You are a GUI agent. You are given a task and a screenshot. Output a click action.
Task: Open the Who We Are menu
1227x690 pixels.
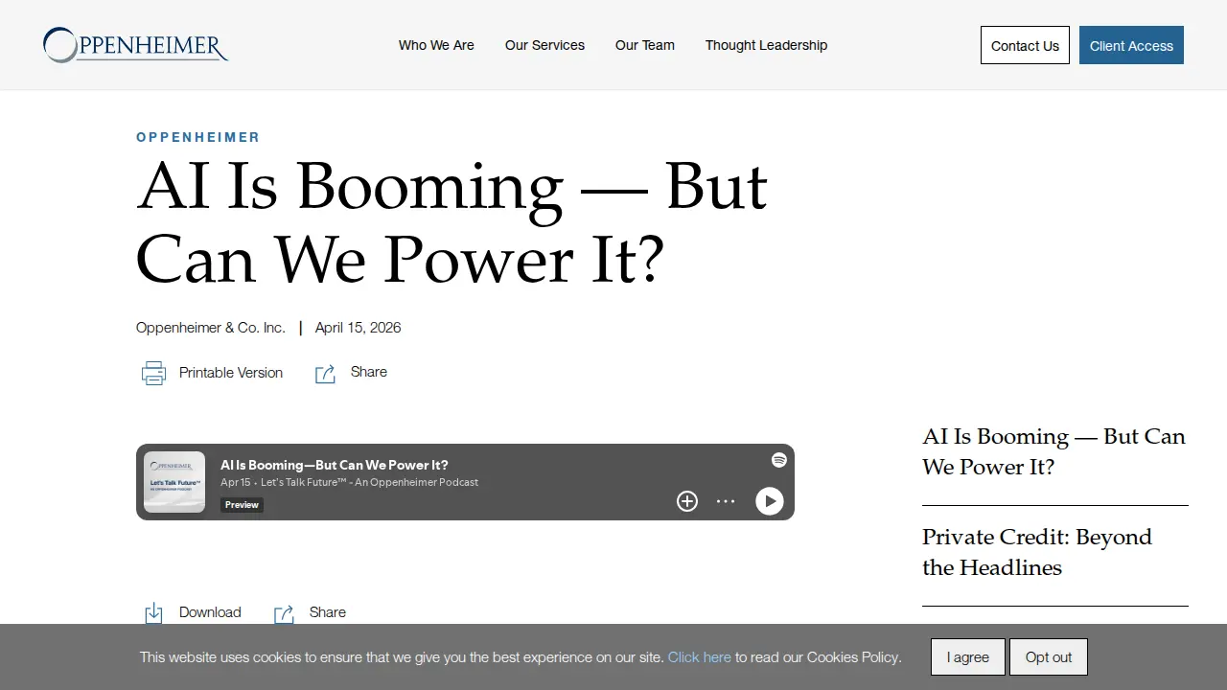(436, 45)
